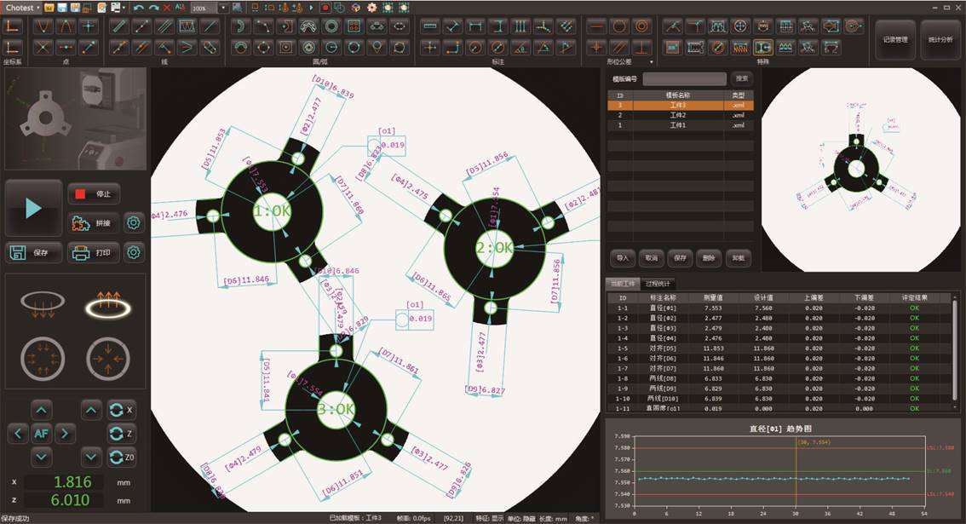Click the redo arrow in top toolbar
The image size is (966, 524).
click(x=153, y=8)
